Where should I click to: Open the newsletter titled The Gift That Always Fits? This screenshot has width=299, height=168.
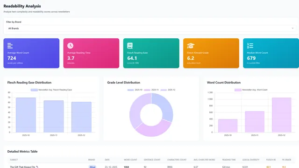tap(22, 167)
